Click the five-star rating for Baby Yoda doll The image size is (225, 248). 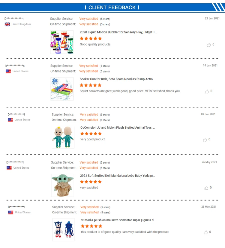[91, 182]
